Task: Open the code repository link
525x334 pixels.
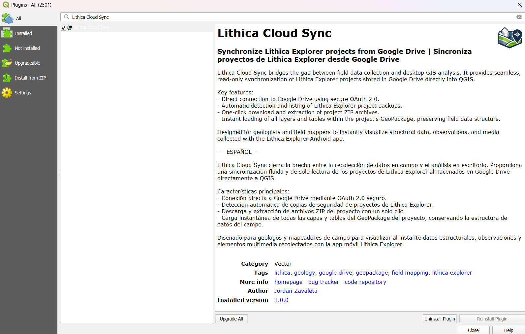Action: (x=365, y=282)
